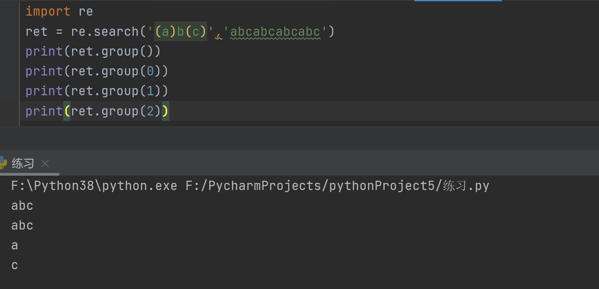Click the highlighted closing parenthesis after group(2)
Image resolution: width=599 pixels, height=289 pixels.
coord(165,111)
